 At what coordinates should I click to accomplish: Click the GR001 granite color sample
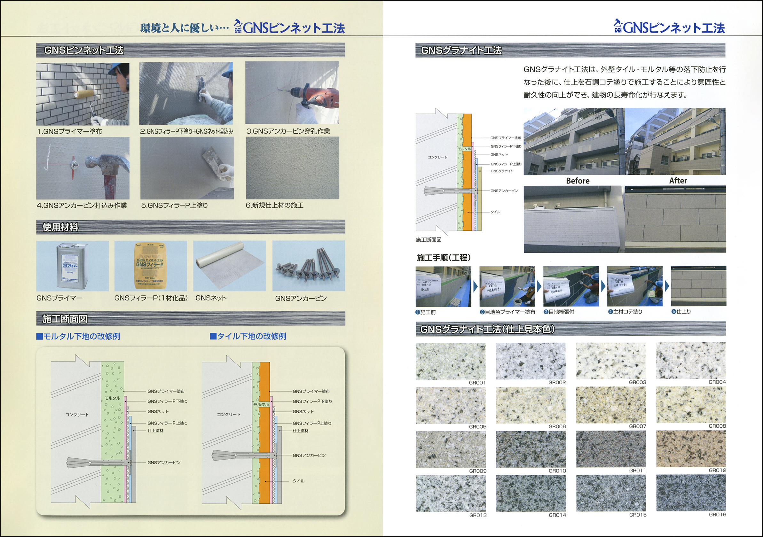(451, 361)
